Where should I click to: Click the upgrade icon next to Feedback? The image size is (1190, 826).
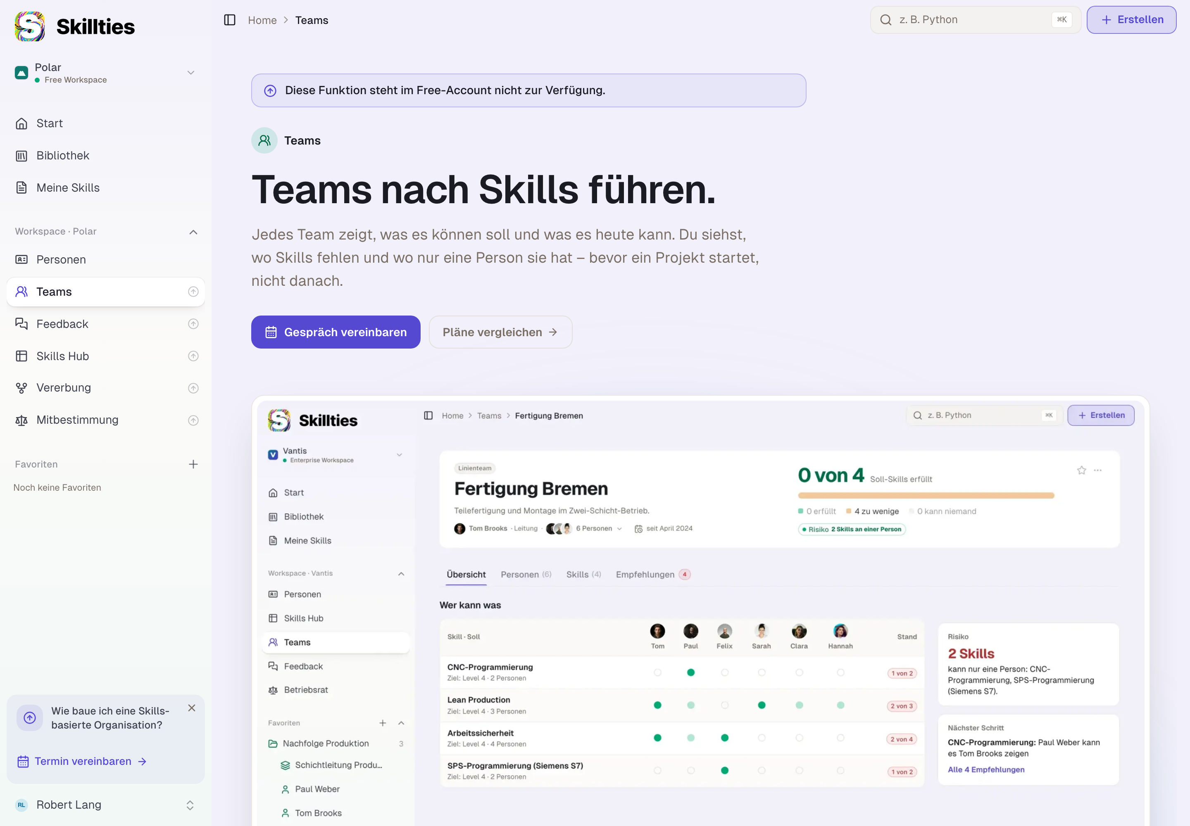coord(193,324)
